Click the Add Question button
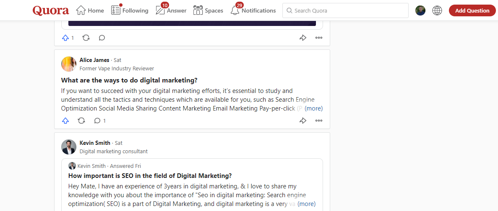This screenshot has height=211, width=498. click(472, 10)
